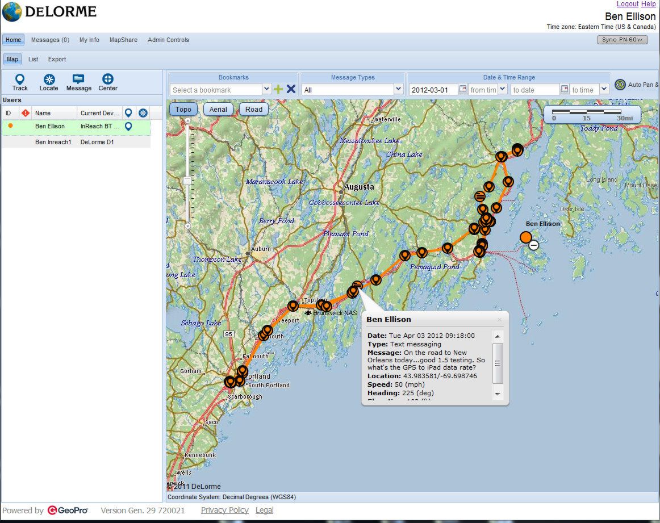Open the Message Types dropdown arrow

click(398, 89)
